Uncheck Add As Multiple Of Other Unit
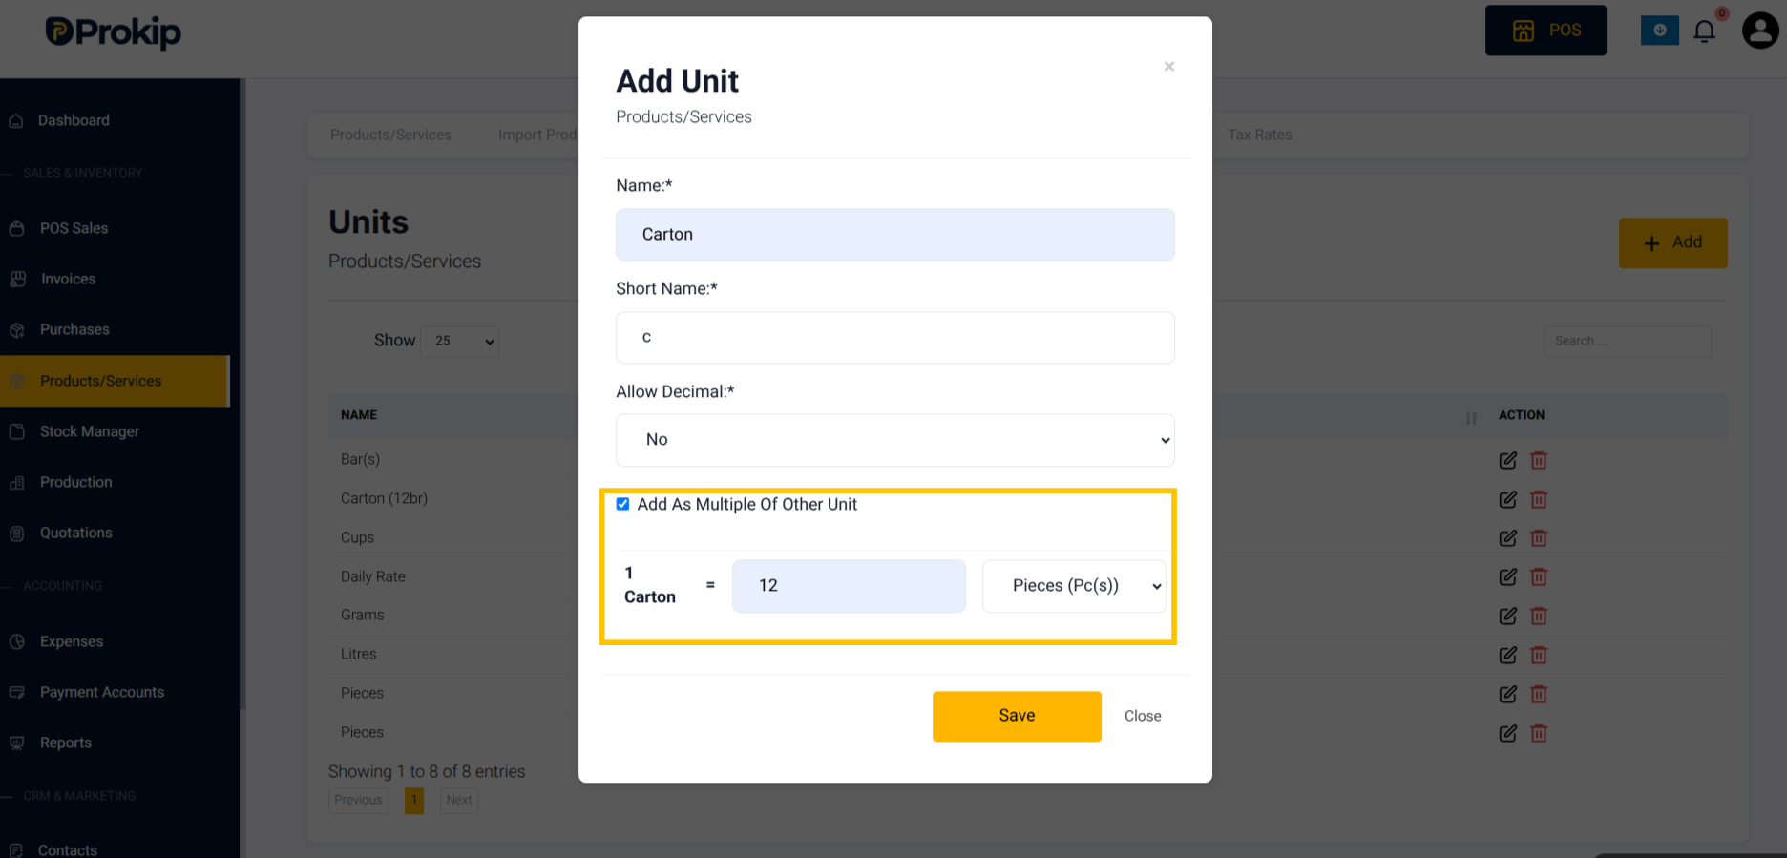The height and width of the screenshot is (858, 1787). point(622,504)
